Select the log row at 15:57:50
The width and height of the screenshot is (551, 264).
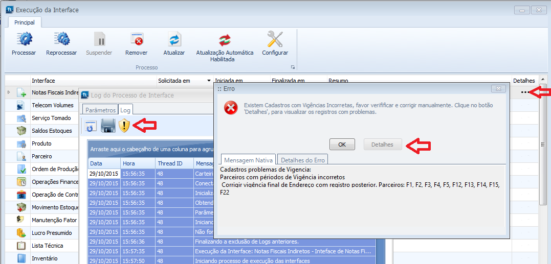[x=232, y=261]
